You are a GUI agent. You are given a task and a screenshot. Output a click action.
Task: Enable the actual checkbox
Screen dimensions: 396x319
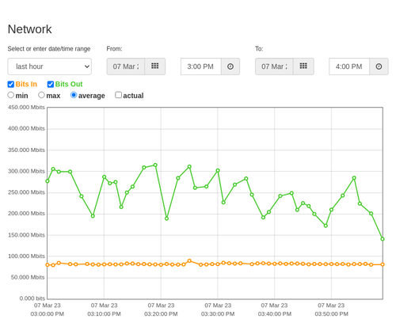119,95
